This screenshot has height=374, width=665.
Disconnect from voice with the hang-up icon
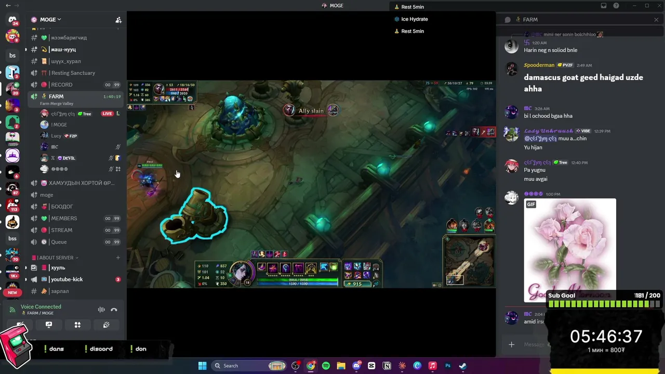tap(114, 310)
